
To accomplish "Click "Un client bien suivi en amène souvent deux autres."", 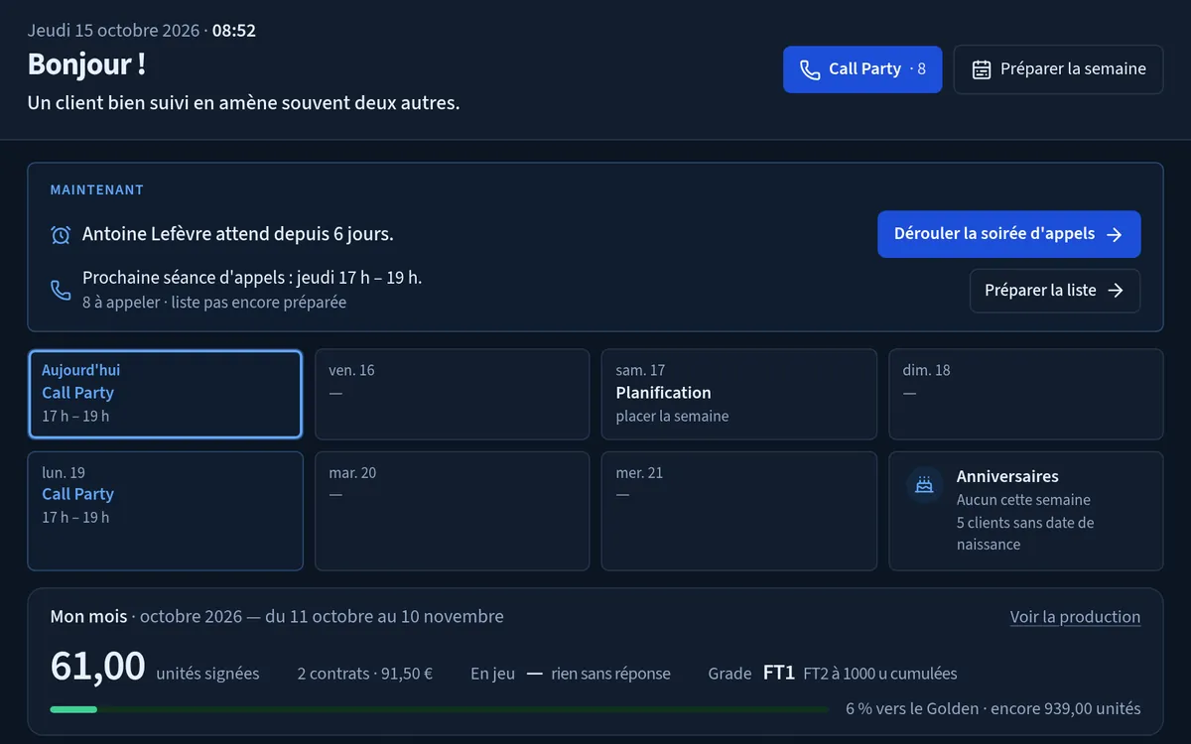I will click(244, 103).
